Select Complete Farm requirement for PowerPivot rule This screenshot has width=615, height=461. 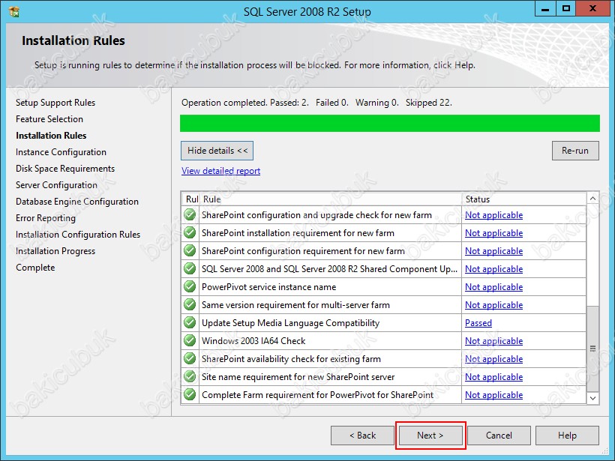pos(318,395)
